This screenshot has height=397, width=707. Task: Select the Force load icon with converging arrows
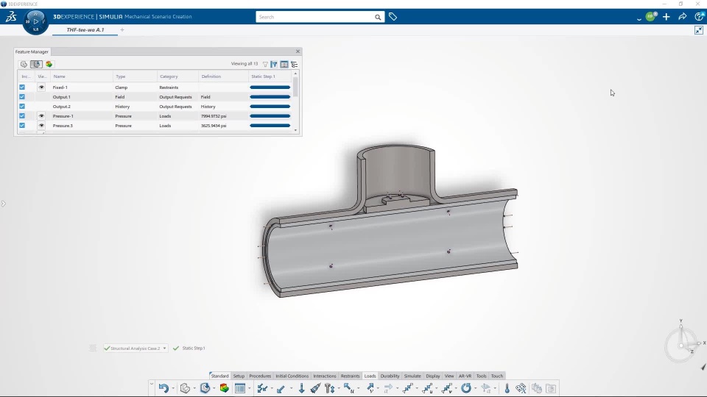(x=262, y=388)
